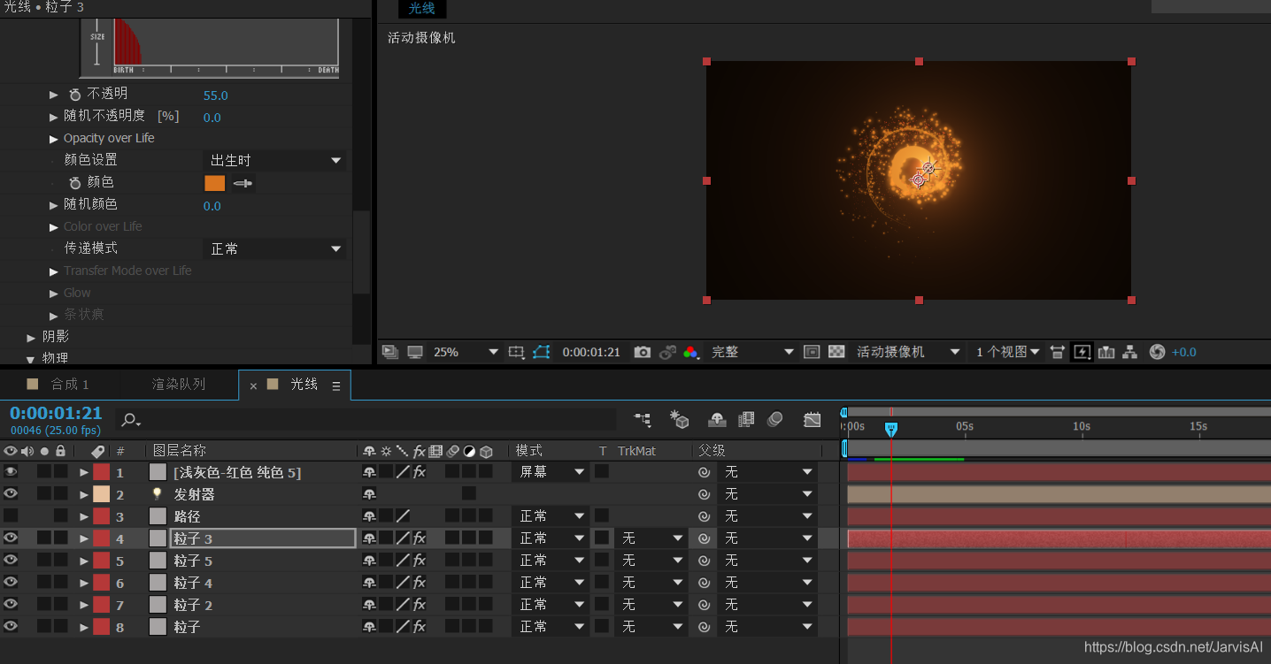Viewport: 1271px width, 664px height.
Task: Open the 光线 timeline panel menu
Action: pyautogui.click(x=336, y=386)
